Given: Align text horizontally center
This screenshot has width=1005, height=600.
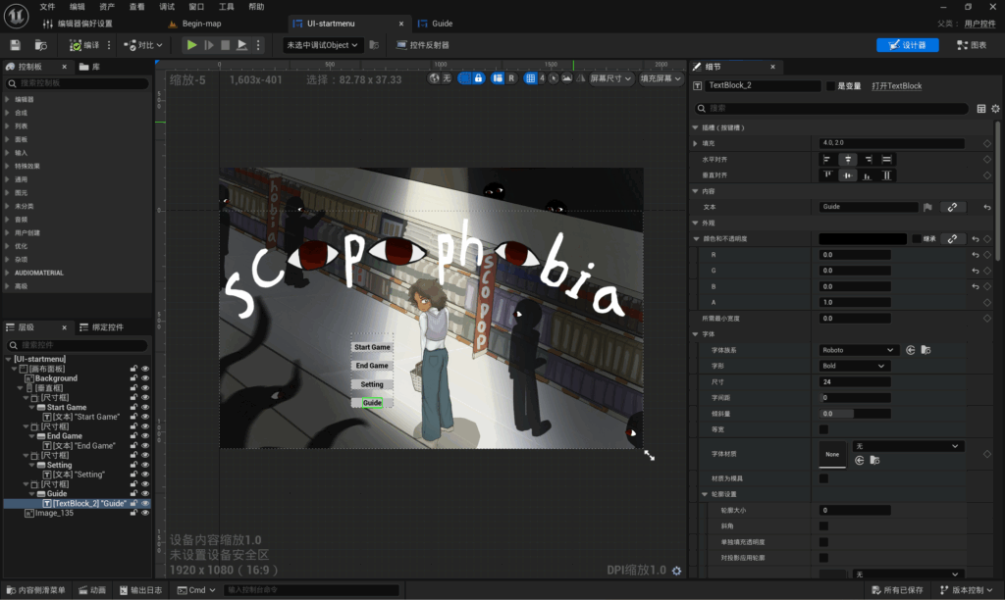Looking at the screenshot, I should [x=847, y=160].
